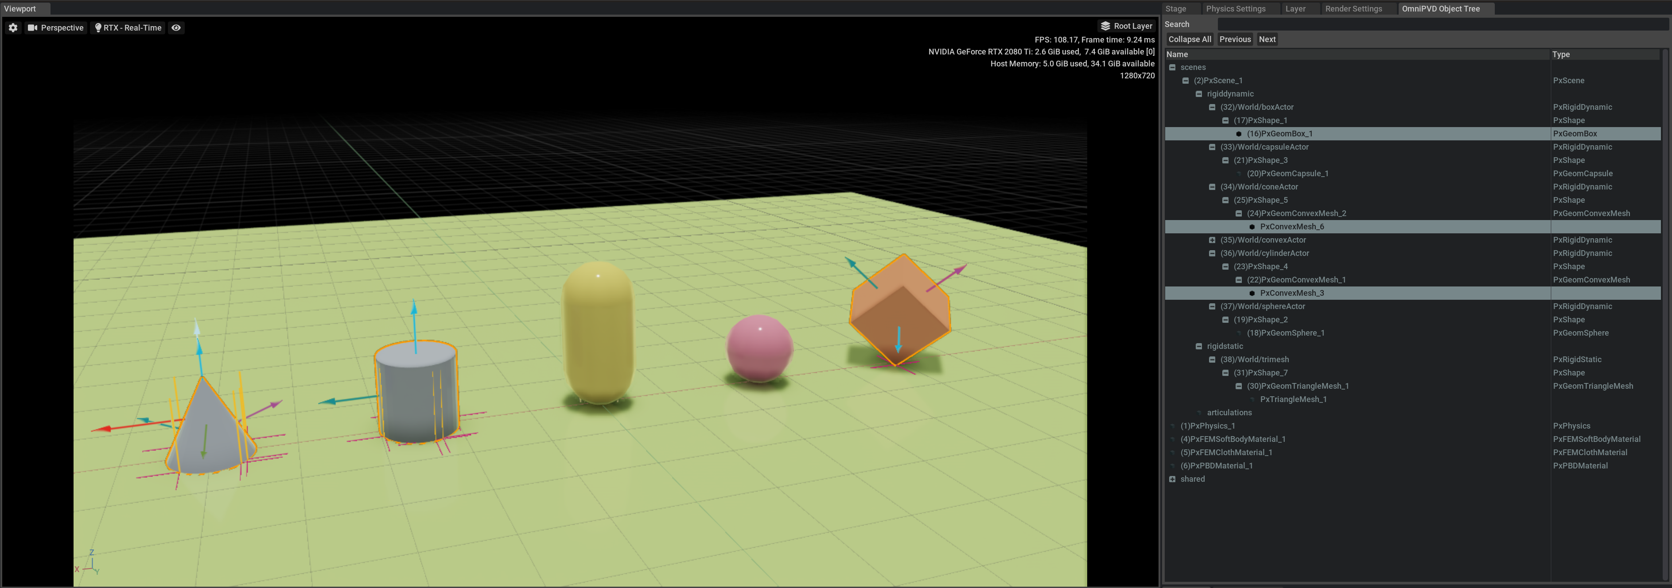The width and height of the screenshot is (1672, 588).
Task: Select the (18)PxGeomSphere_1 tree item
Action: [x=1285, y=333]
